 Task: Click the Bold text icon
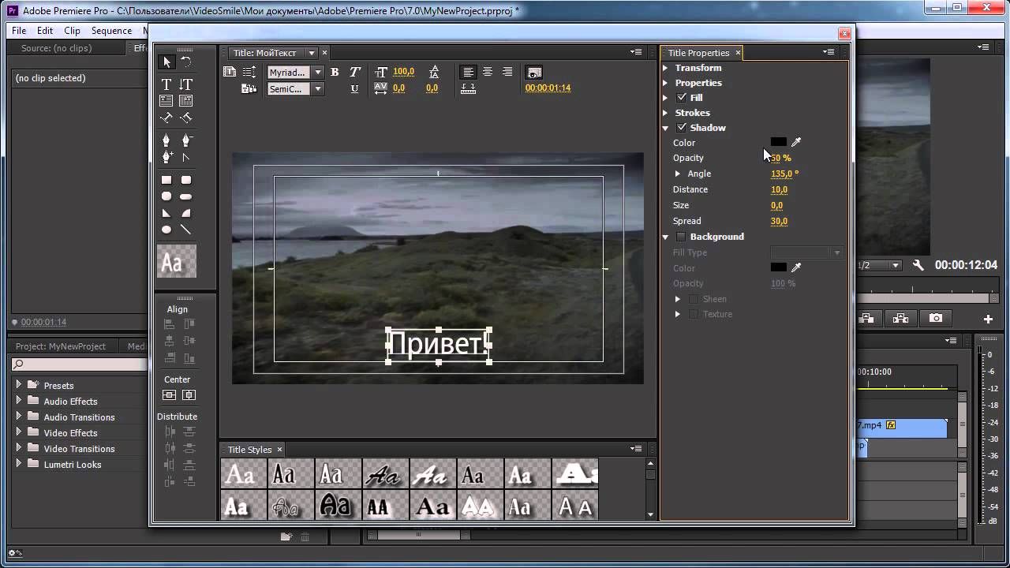[335, 72]
